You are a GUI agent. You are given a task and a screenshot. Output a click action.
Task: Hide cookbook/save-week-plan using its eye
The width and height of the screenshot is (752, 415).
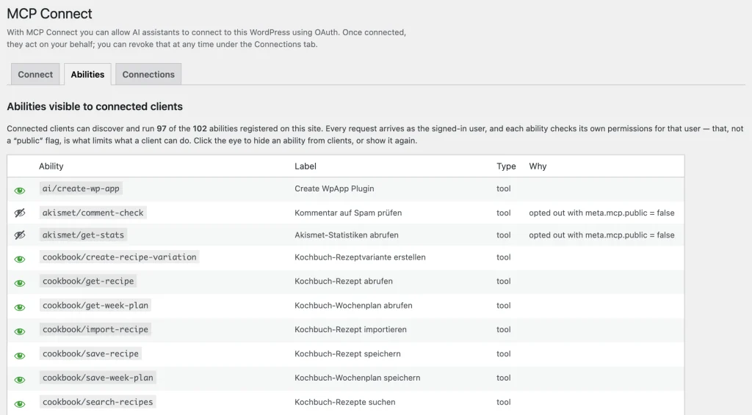[20, 380]
